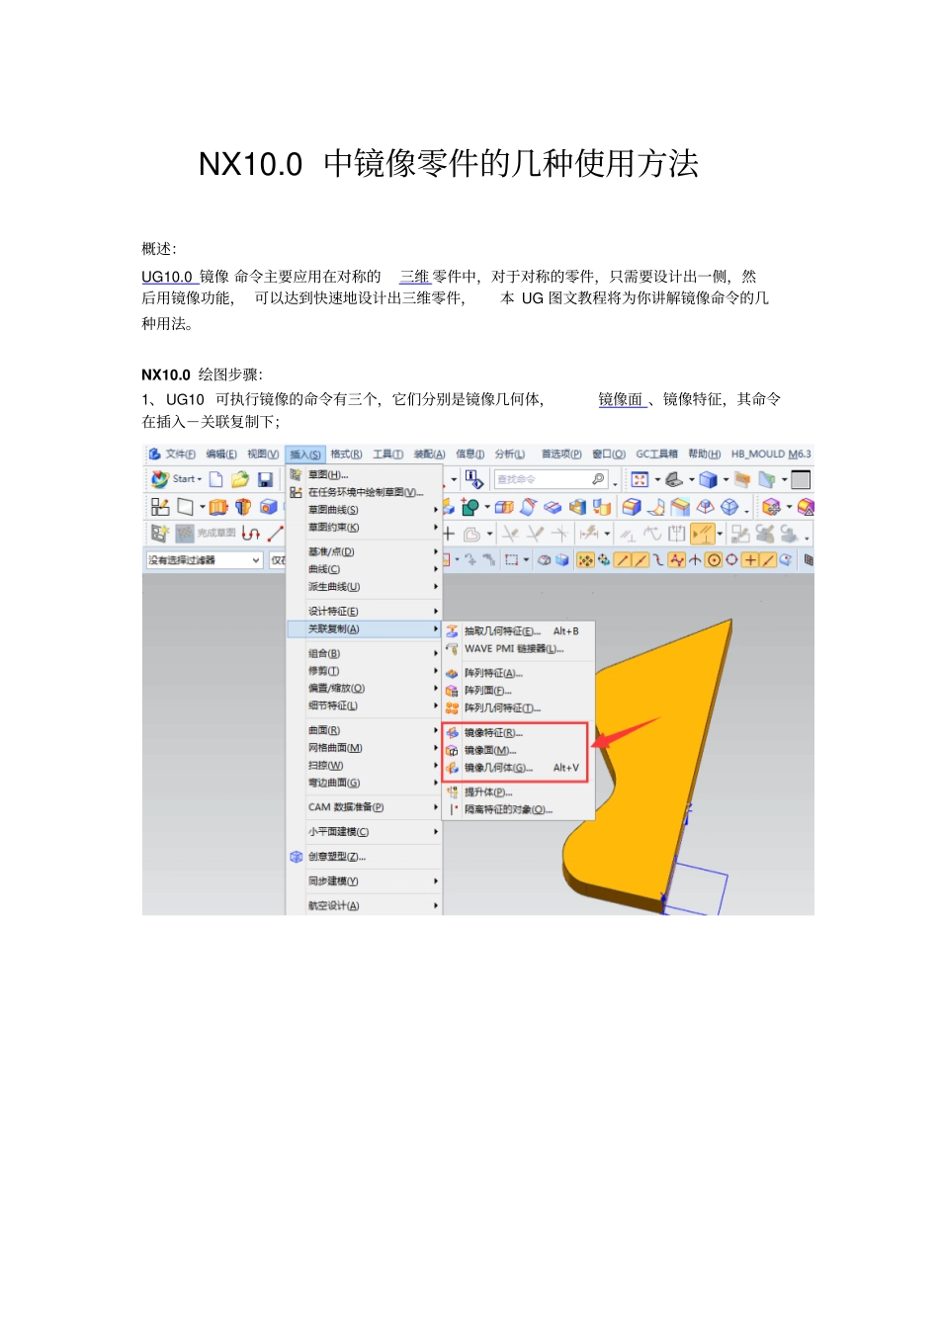Expand the 关联复制(A) submenu
Image resolution: width=939 pixels, height=1329 pixels.
(365, 629)
